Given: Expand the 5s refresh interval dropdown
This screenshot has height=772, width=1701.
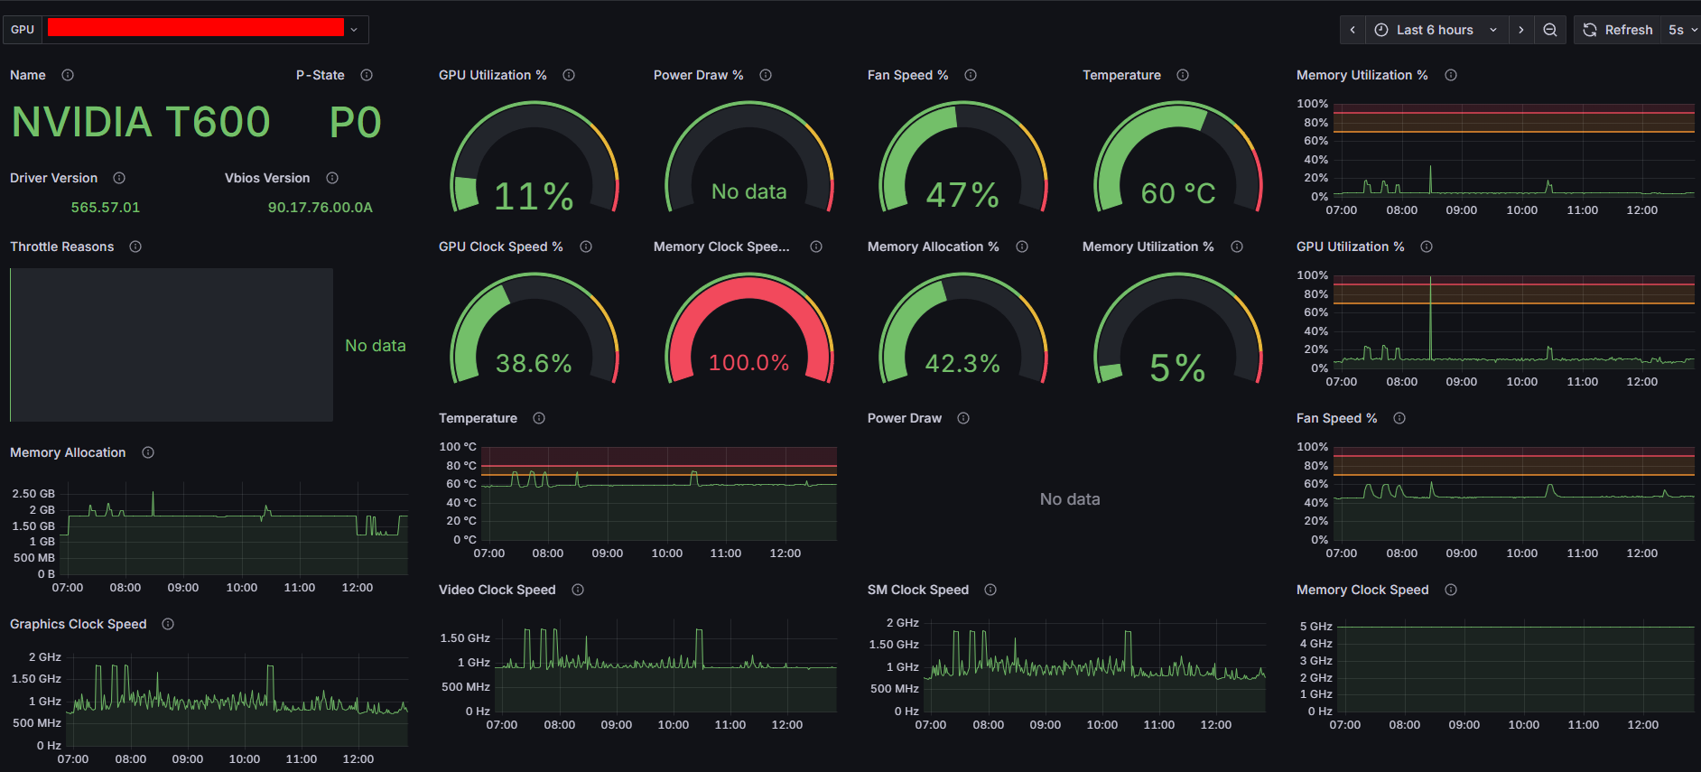Looking at the screenshot, I should (x=1682, y=30).
